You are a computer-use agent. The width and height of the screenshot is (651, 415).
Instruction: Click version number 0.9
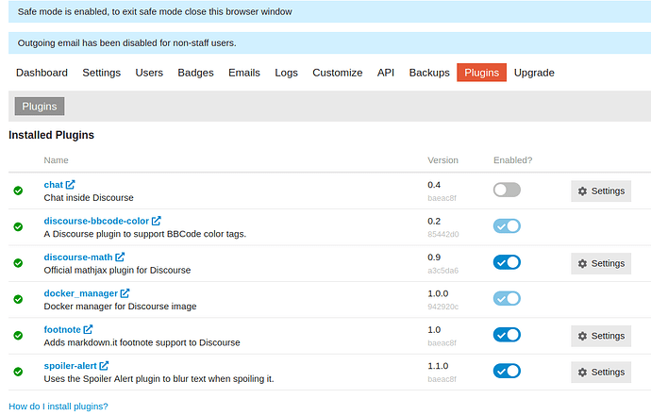(434, 257)
